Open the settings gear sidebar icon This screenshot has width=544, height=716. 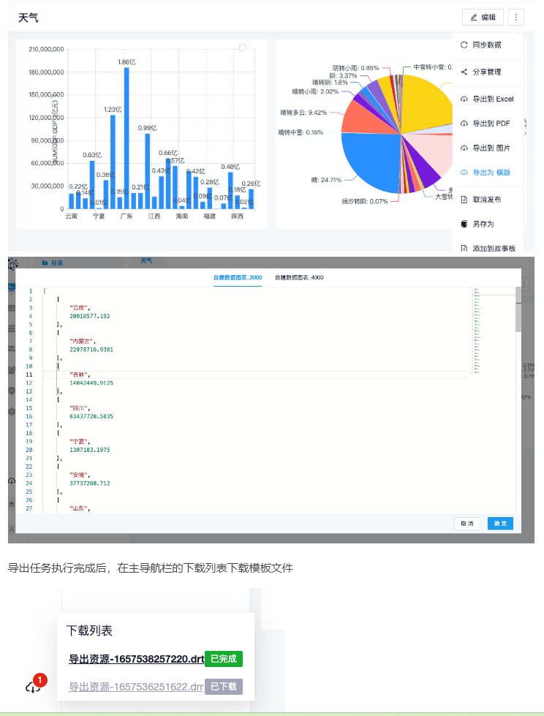pyautogui.click(x=12, y=411)
